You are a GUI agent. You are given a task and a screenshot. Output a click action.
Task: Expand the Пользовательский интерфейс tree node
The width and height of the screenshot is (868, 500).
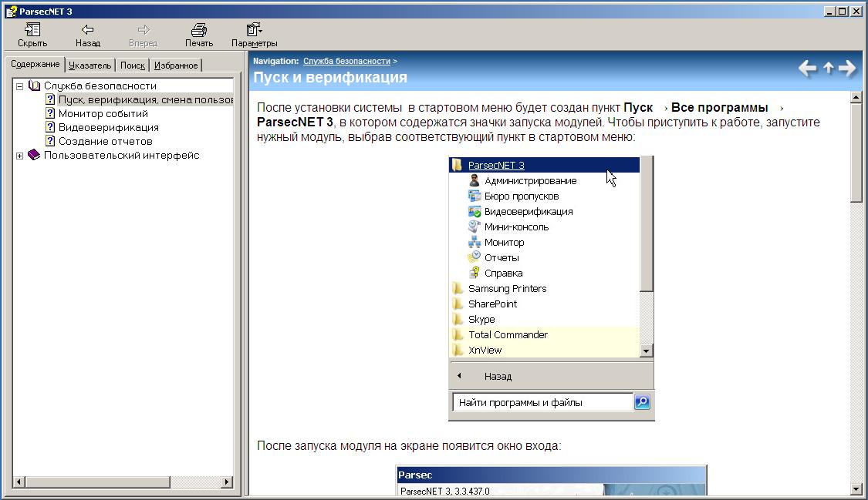pos(19,156)
